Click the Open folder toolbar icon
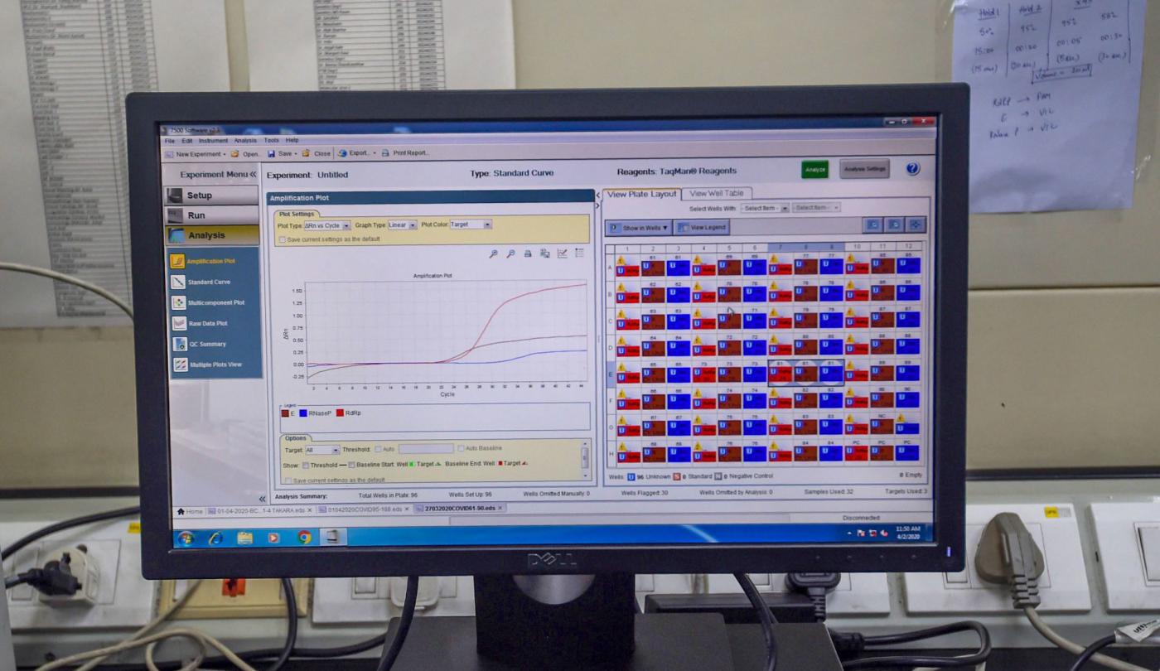The image size is (1160, 671). (234, 154)
